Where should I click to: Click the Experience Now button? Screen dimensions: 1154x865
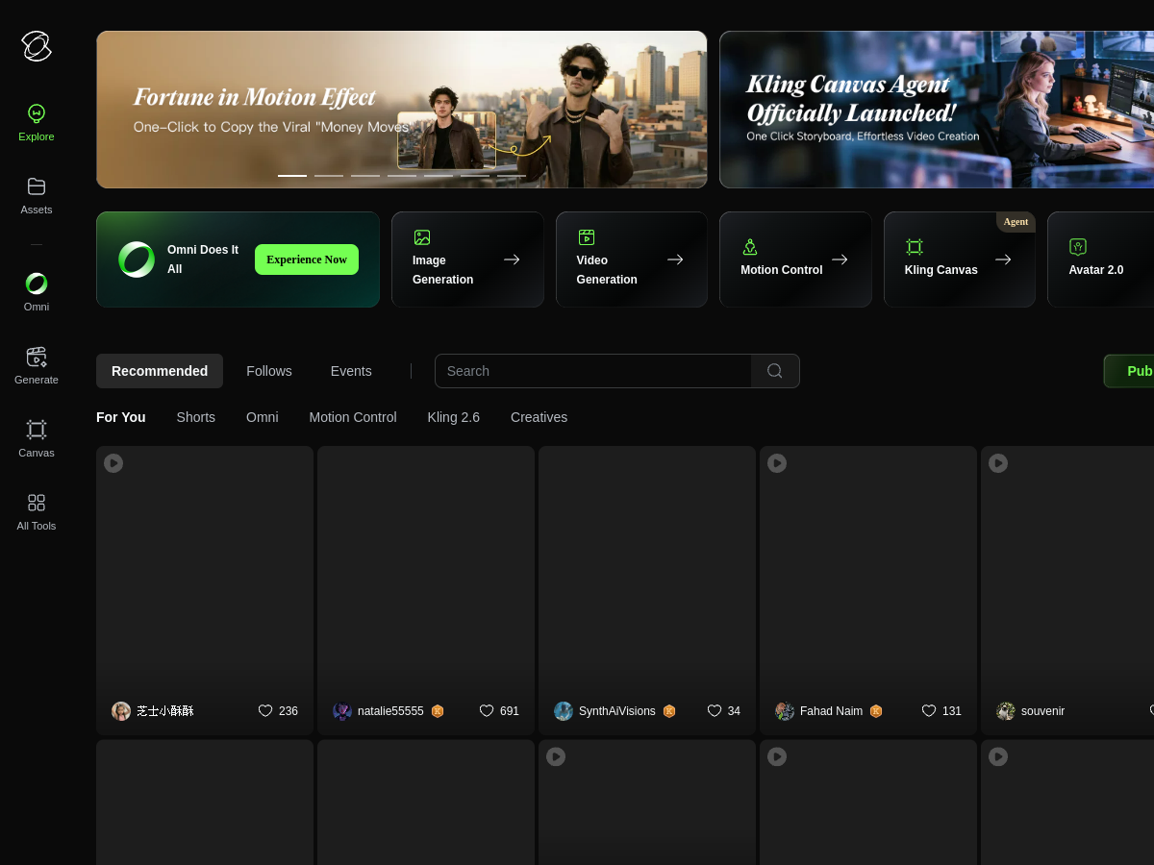coord(307,259)
